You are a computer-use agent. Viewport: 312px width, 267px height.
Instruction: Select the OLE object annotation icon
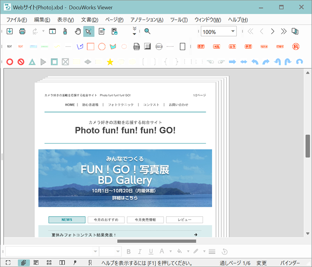click(x=136, y=47)
